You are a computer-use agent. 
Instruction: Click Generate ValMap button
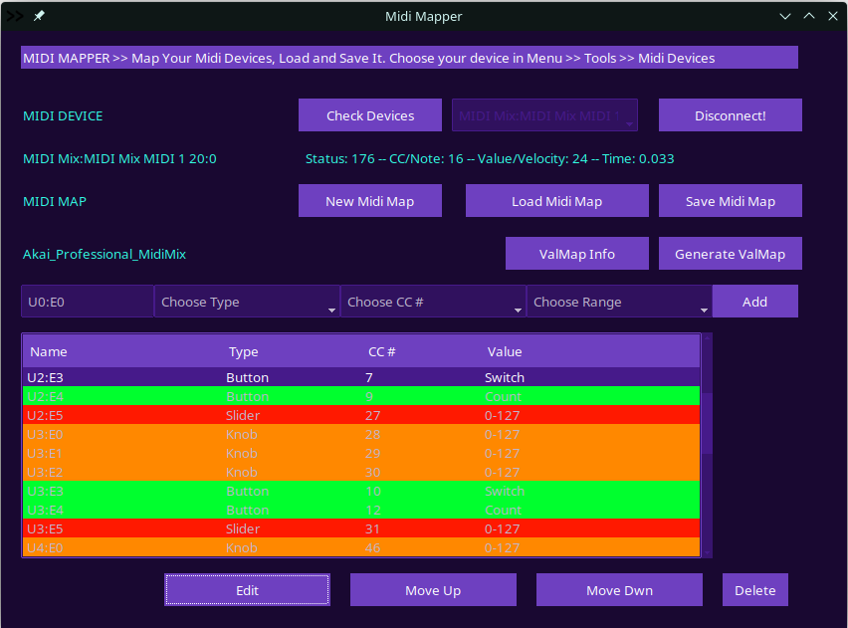(730, 254)
